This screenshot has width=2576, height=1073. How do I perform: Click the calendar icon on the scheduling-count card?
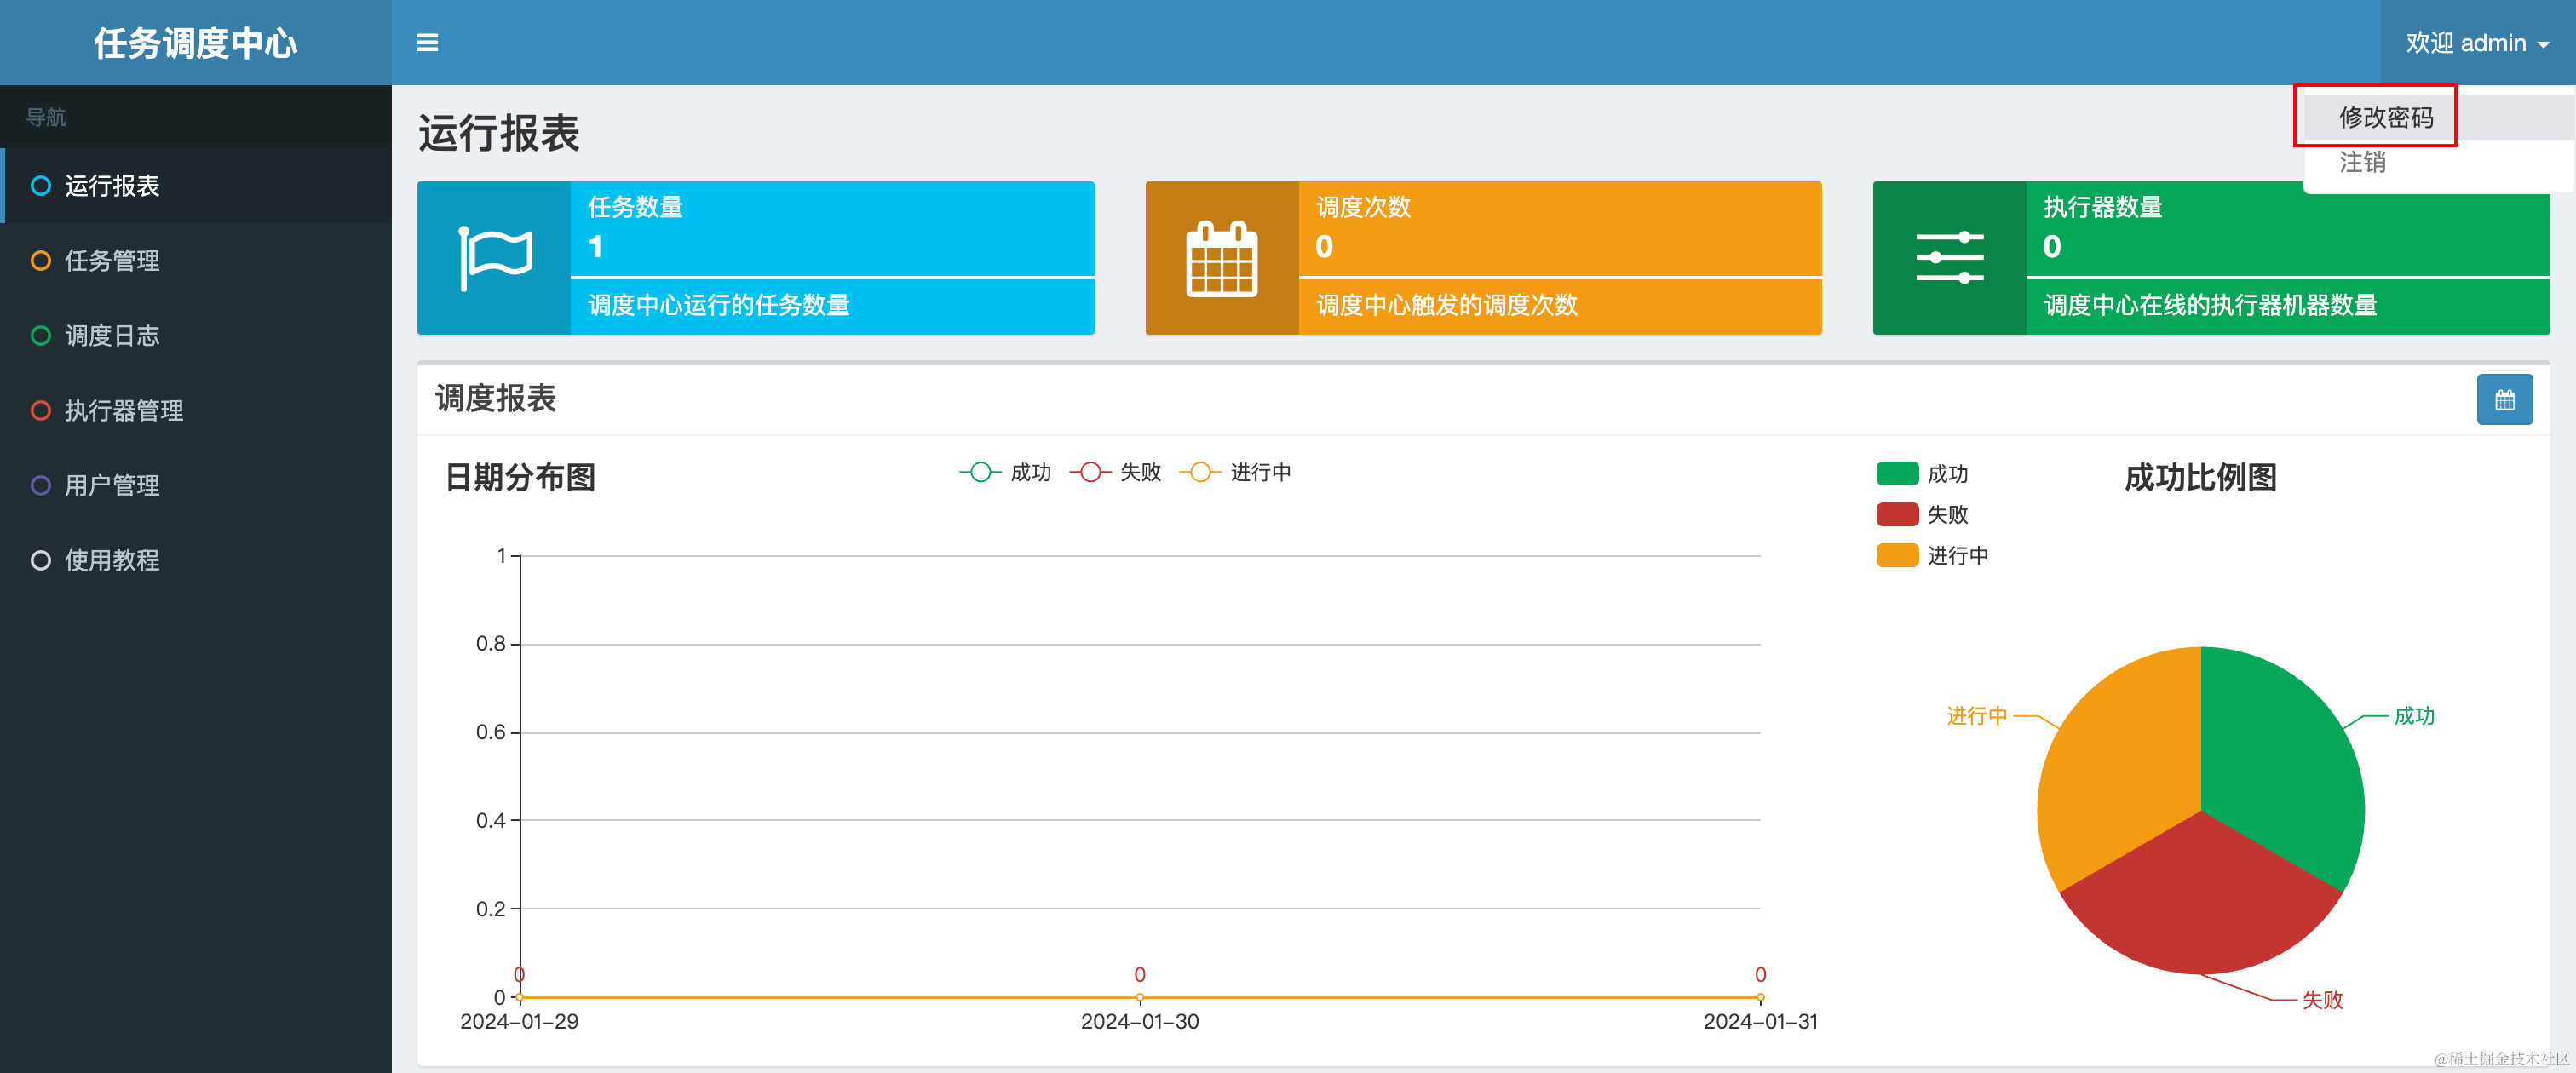tap(1221, 258)
